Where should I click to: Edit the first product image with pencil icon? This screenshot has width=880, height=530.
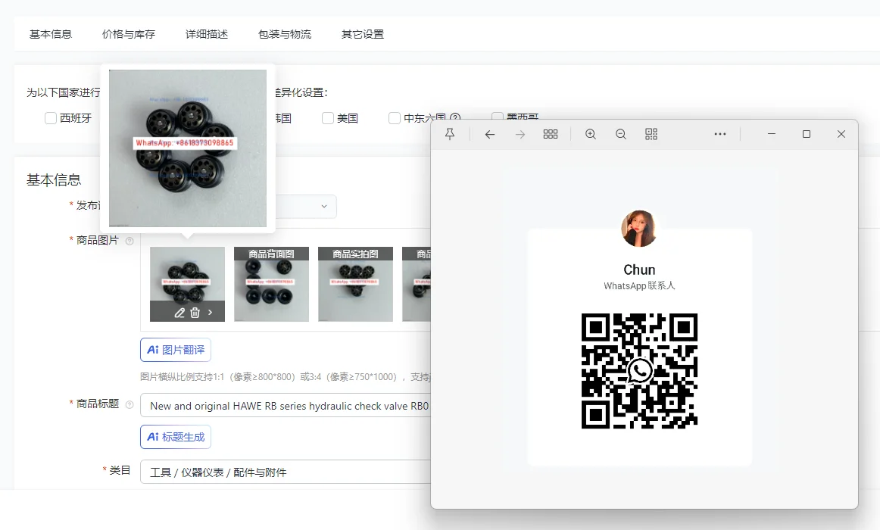click(x=179, y=312)
